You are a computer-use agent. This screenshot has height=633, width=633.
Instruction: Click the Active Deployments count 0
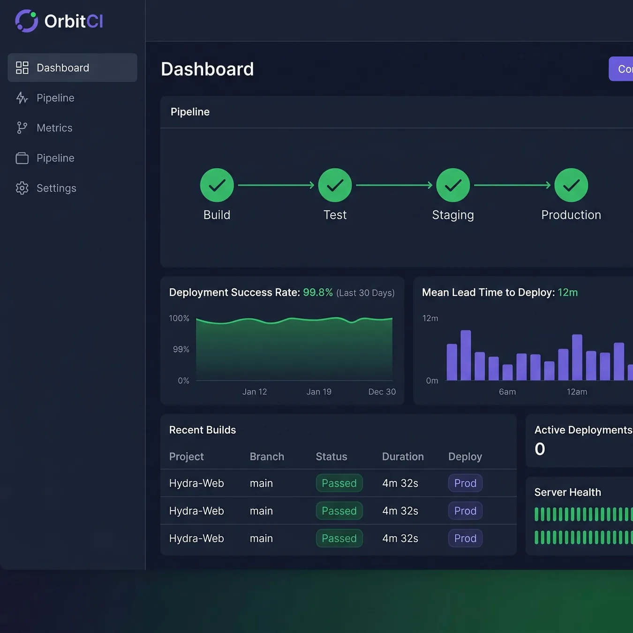coord(540,449)
